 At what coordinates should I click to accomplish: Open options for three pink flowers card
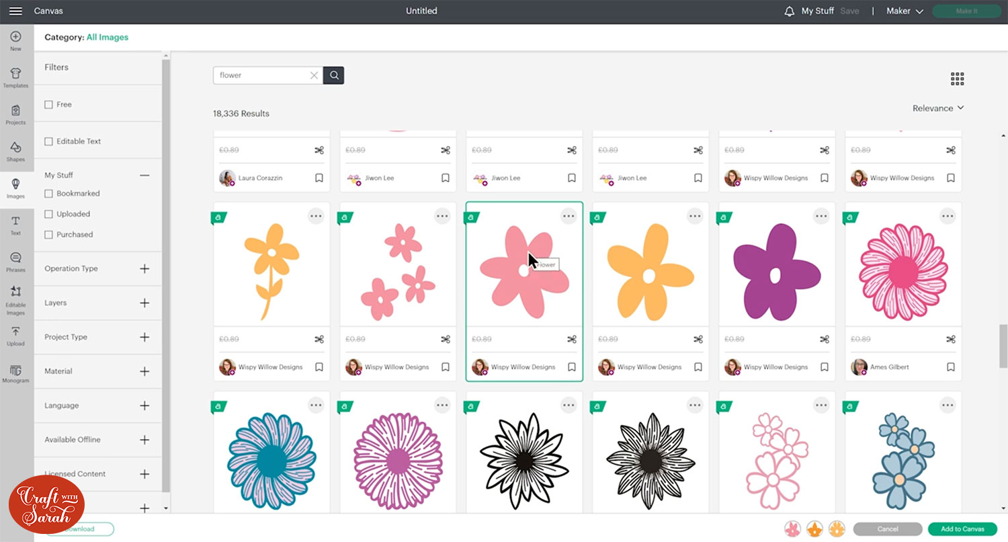[x=442, y=216]
